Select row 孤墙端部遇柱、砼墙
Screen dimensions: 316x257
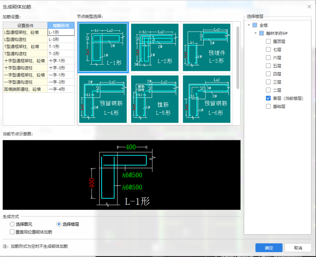pos(25,89)
